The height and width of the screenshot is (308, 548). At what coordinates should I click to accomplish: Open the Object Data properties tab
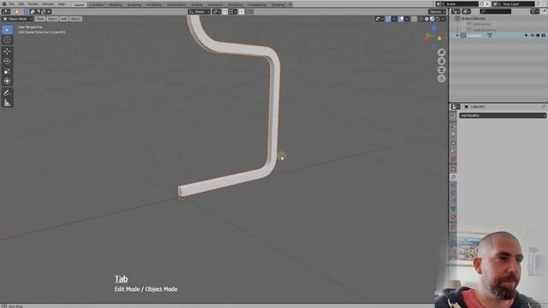point(453,209)
